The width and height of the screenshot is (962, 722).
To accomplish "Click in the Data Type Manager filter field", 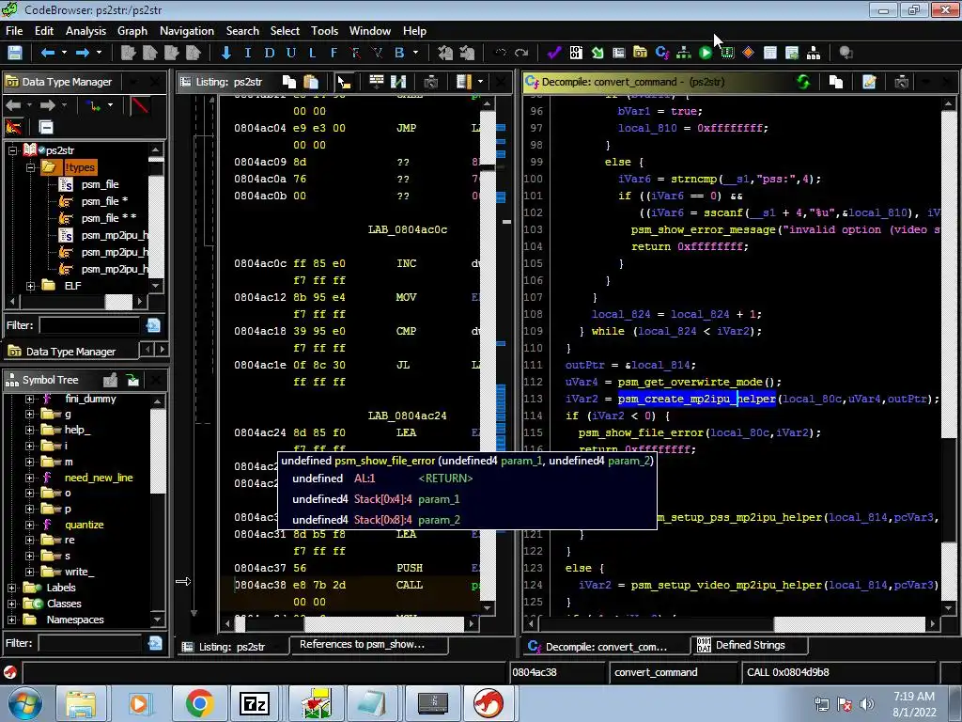I will (90, 325).
